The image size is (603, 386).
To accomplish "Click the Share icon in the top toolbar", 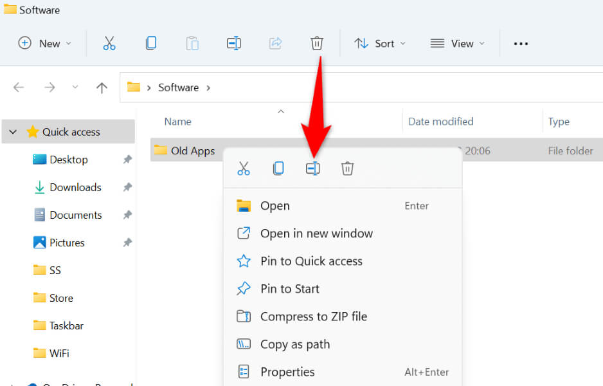I will pos(275,43).
